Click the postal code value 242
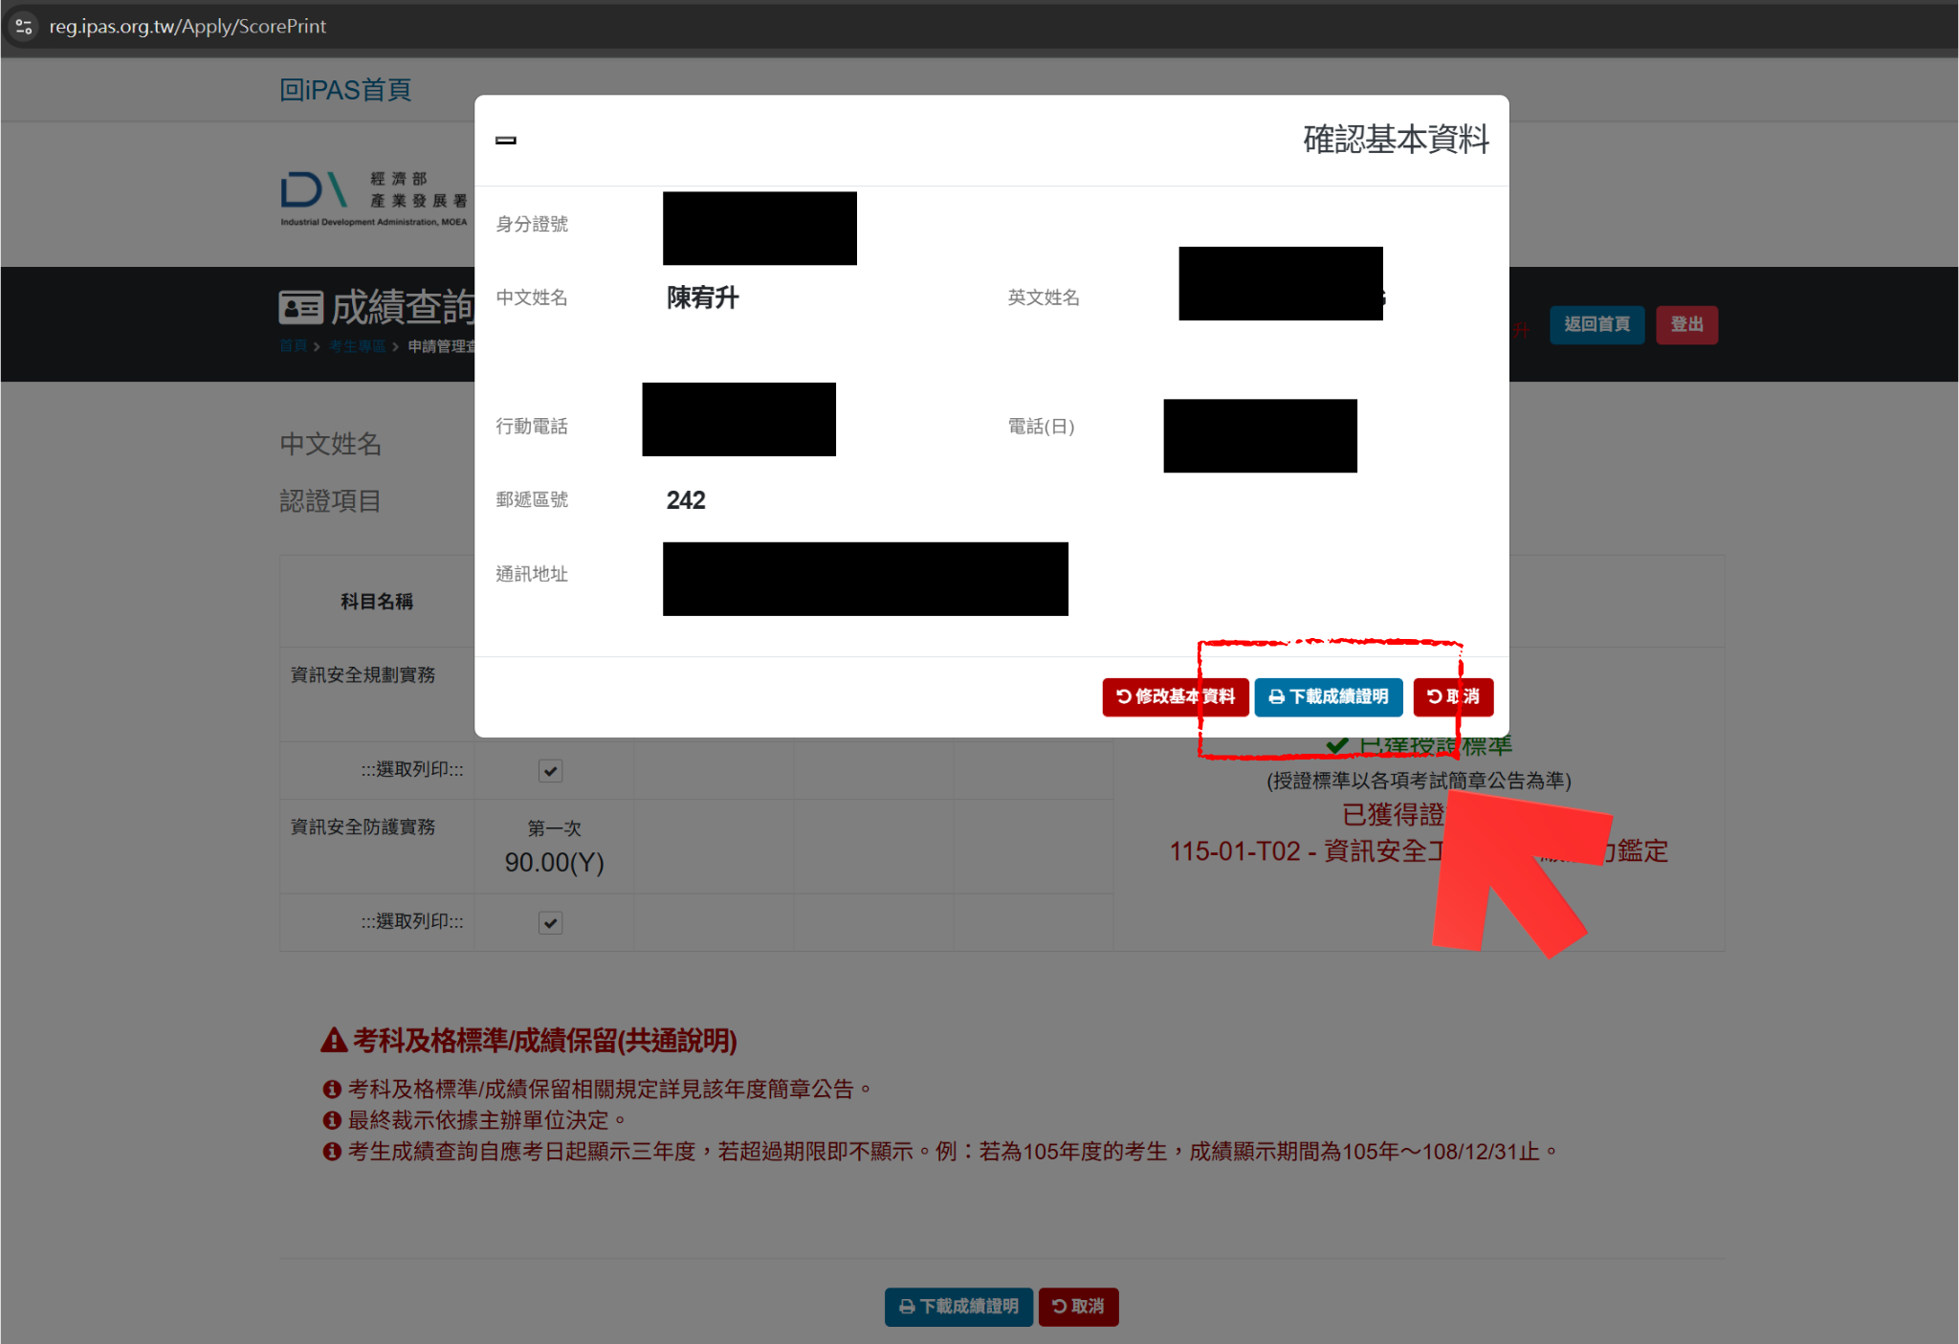This screenshot has height=1344, width=1959. click(x=686, y=500)
